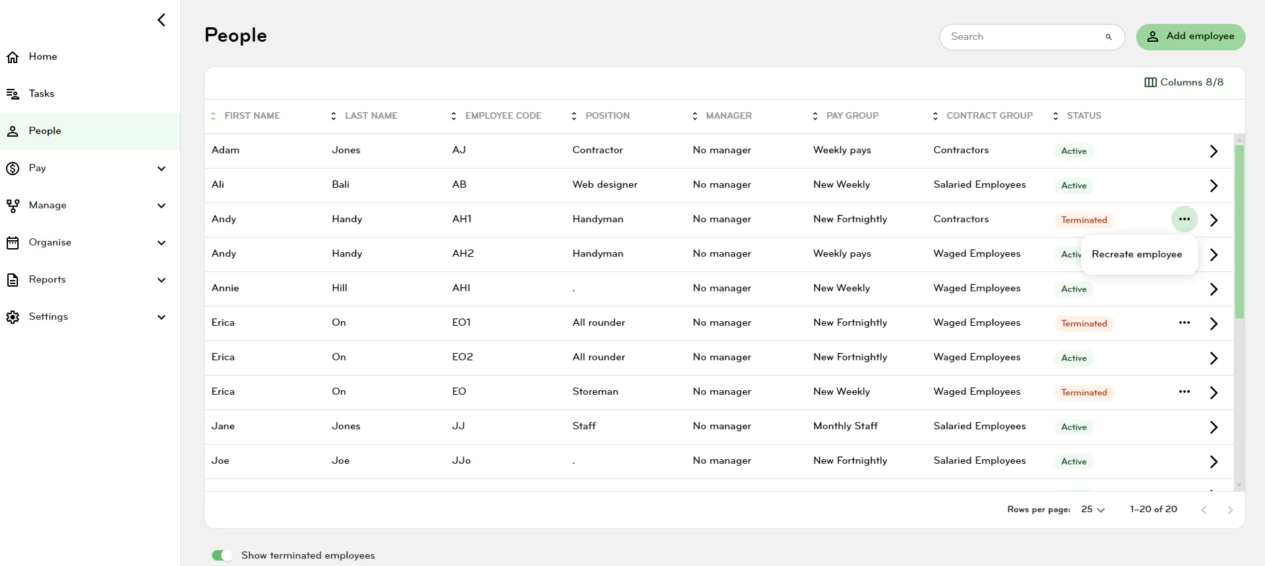Click the Add employee button
The width and height of the screenshot is (1265, 566).
pos(1190,36)
